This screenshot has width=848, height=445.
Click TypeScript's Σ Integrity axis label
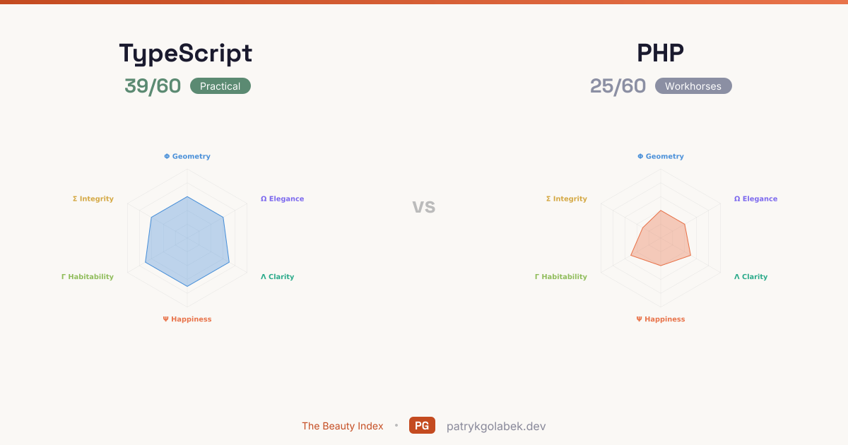click(93, 198)
